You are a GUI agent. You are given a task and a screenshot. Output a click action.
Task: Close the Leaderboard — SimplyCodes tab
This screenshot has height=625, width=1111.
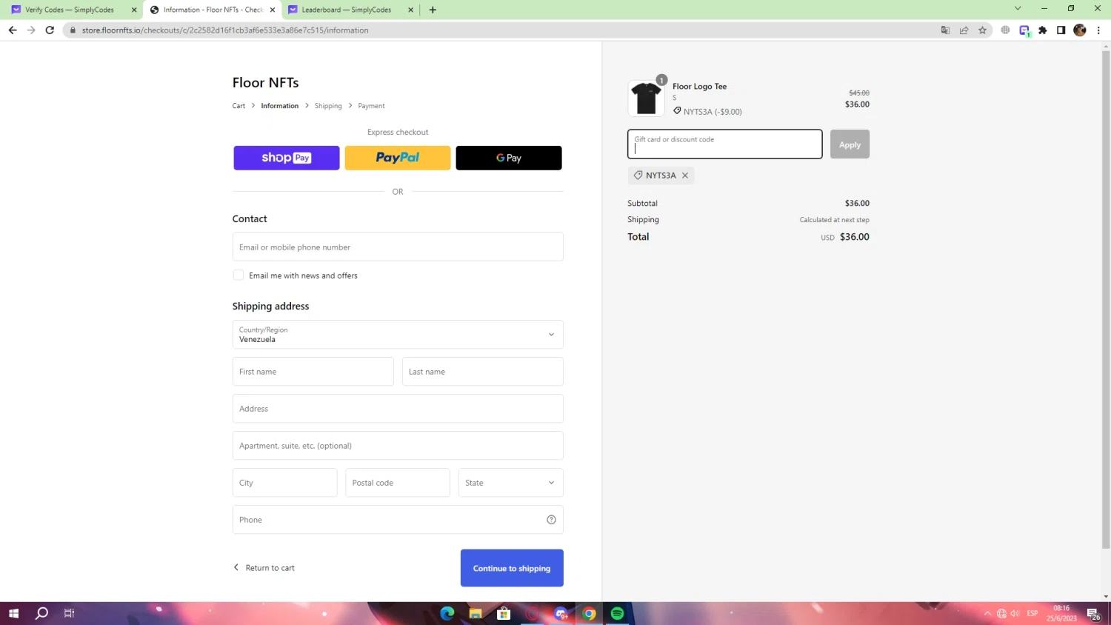tap(410, 10)
